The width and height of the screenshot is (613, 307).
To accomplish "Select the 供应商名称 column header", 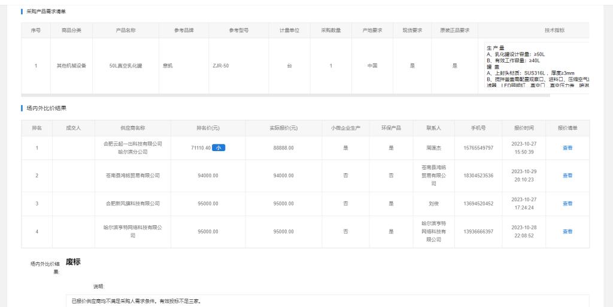I will coord(132,128).
